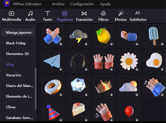166x123 pixels.
Task: Download the fried egg sticker
Action: [162, 69]
